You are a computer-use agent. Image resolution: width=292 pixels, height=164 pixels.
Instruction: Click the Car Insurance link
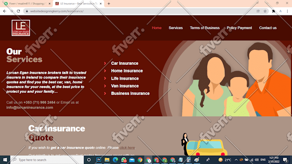tap(125, 63)
